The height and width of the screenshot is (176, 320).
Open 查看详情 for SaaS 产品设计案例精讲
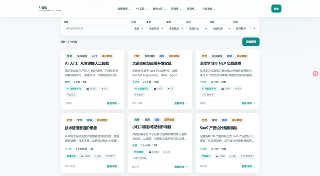[248, 166]
